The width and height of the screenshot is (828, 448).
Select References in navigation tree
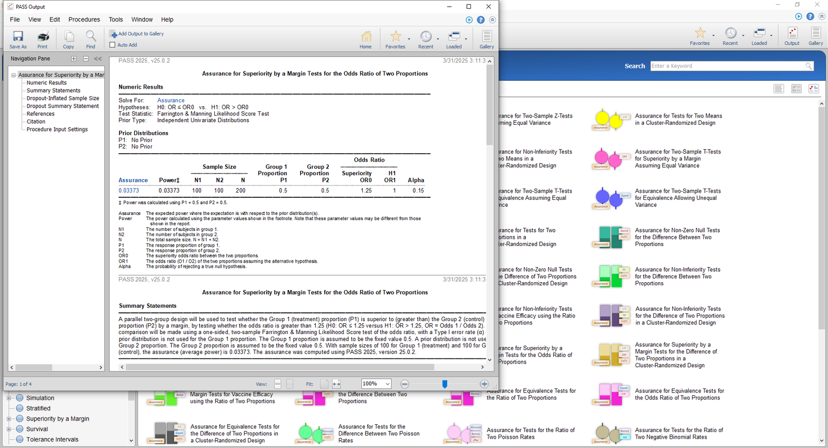(40, 114)
